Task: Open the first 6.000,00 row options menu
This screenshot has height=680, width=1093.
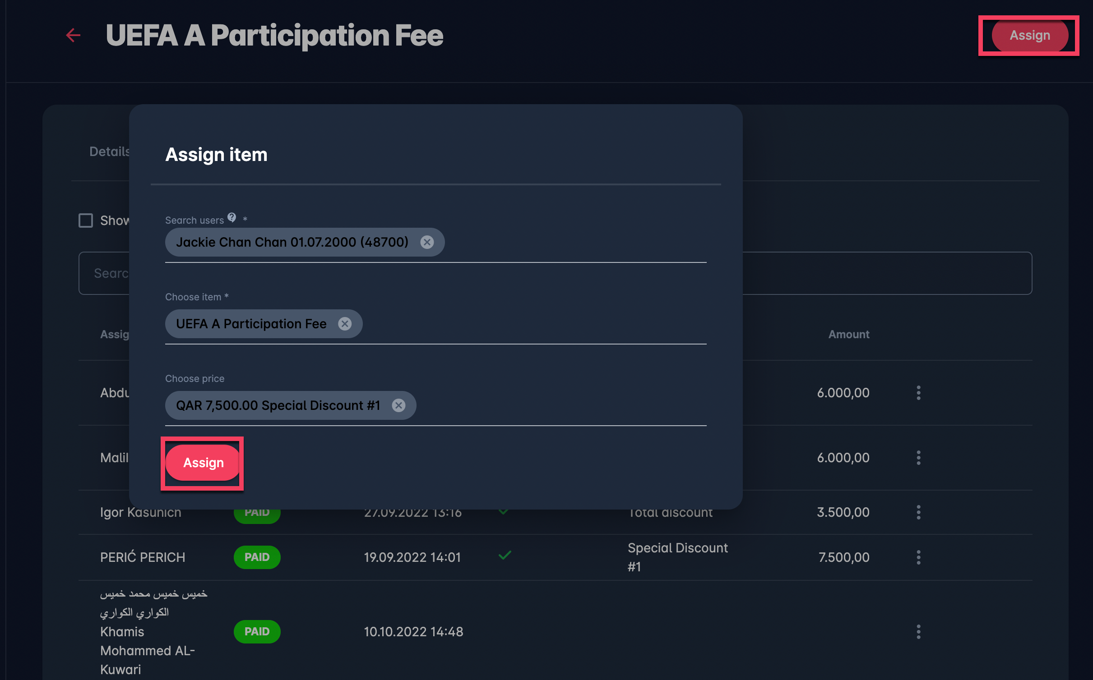Action: tap(918, 393)
